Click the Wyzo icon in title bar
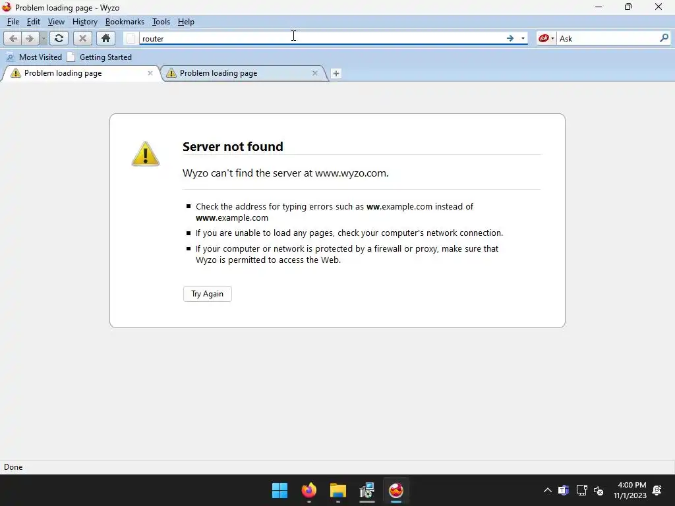This screenshot has width=675, height=506. pyautogui.click(x=7, y=7)
